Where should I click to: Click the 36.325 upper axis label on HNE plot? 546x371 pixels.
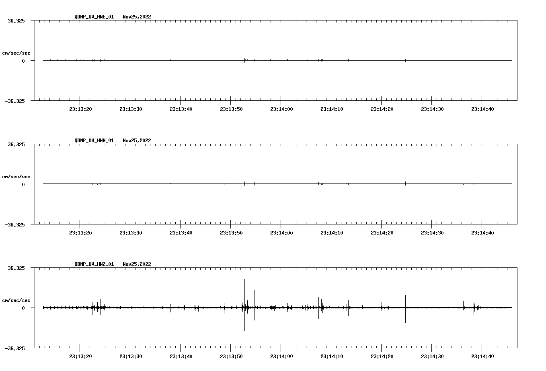point(16,21)
